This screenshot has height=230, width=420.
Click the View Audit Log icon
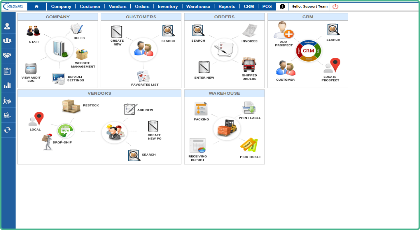click(x=31, y=69)
